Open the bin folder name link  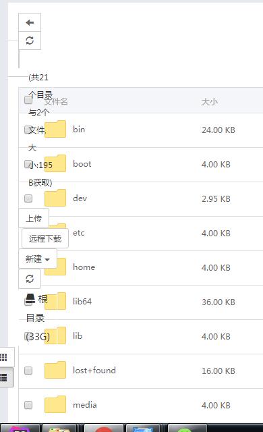tap(79, 130)
